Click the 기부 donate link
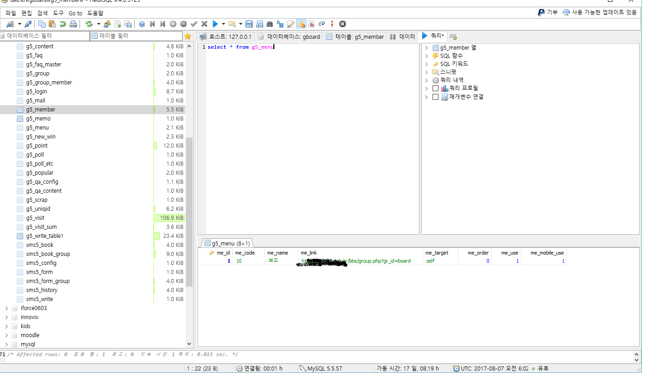 pyautogui.click(x=548, y=13)
